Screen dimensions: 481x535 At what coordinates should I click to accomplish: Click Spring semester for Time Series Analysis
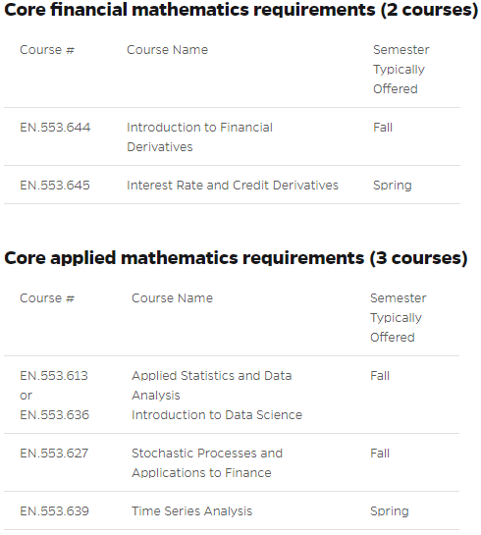pyautogui.click(x=390, y=511)
